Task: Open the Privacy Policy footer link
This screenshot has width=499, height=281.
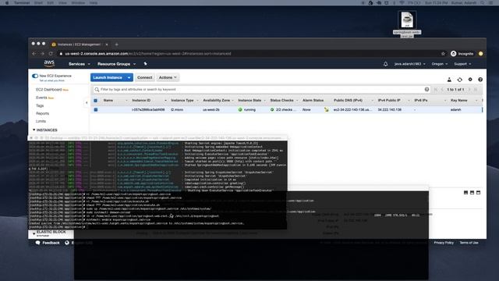Action: (x=444, y=243)
